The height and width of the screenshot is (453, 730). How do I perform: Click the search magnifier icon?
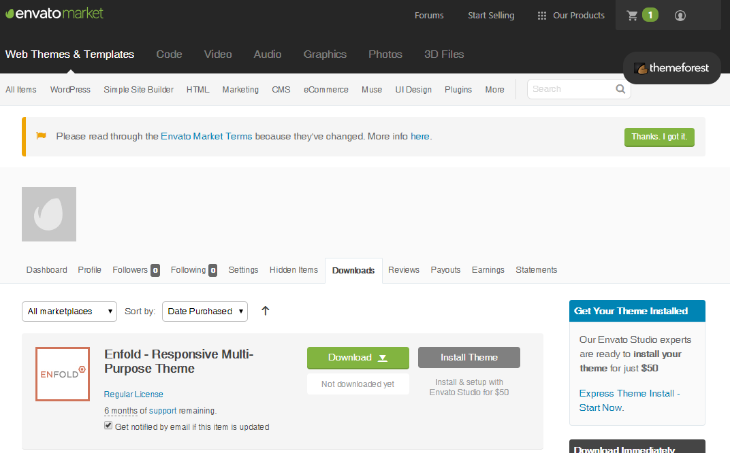click(620, 89)
